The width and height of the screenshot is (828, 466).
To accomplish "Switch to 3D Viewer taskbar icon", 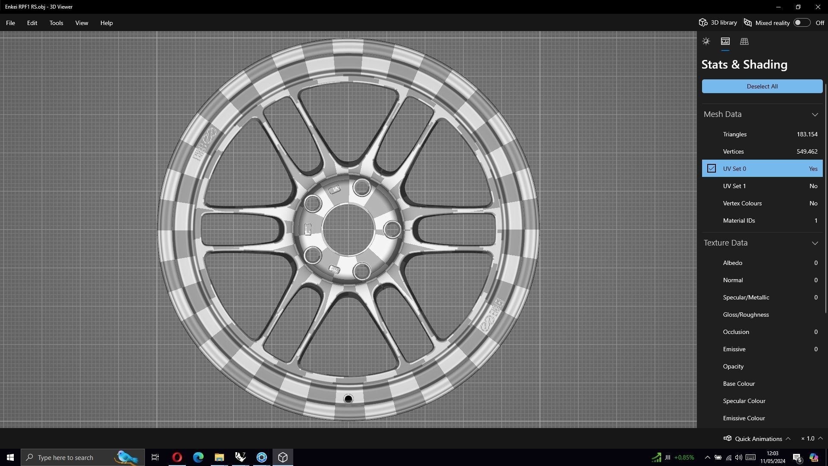I will click(282, 457).
